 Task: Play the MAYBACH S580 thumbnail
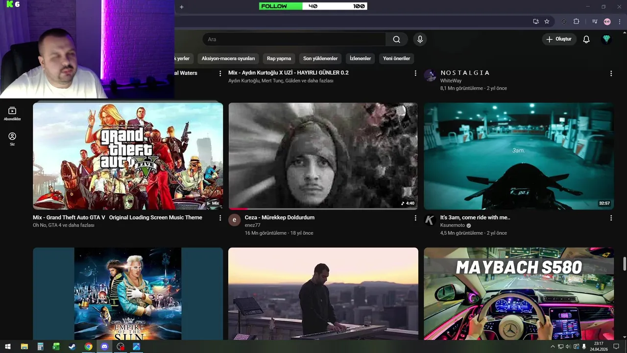tap(519, 293)
